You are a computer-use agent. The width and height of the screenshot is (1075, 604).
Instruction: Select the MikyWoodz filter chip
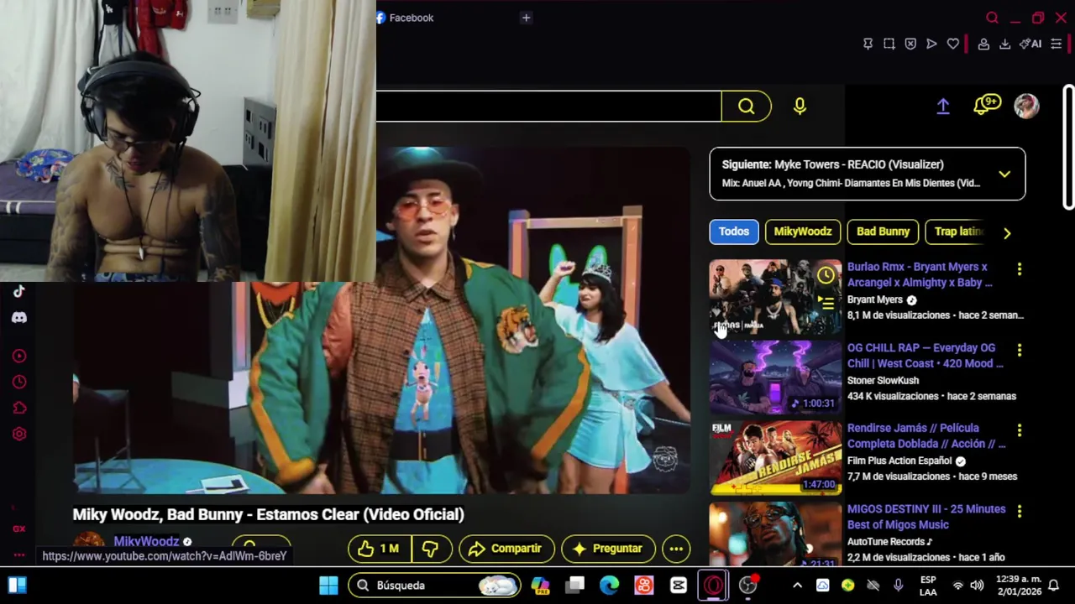pos(803,232)
